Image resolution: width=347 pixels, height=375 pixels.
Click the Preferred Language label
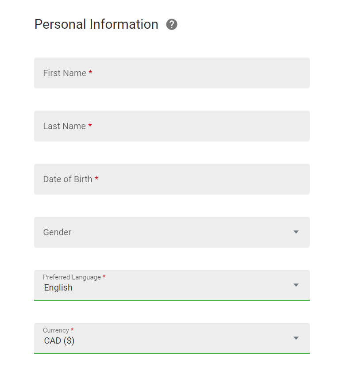coord(72,277)
